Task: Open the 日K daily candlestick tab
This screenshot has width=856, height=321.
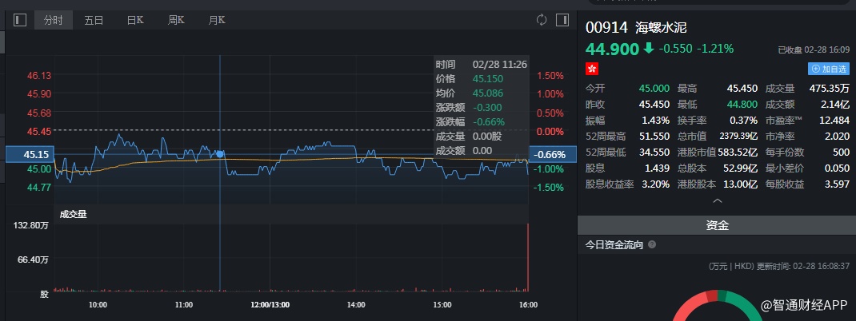Action: (x=135, y=20)
